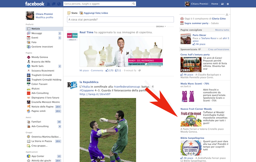Click the Sanpellegrino ad image

(x=191, y=148)
